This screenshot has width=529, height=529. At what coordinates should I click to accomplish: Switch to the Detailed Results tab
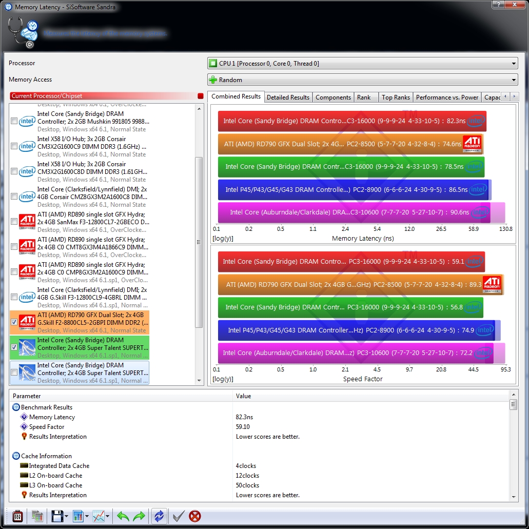(x=288, y=97)
